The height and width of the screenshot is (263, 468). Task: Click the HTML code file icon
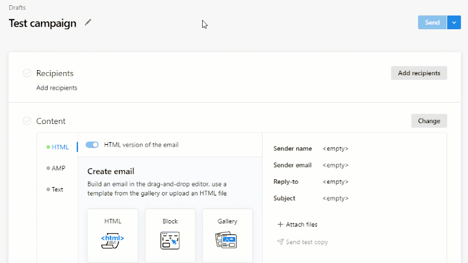click(112, 240)
